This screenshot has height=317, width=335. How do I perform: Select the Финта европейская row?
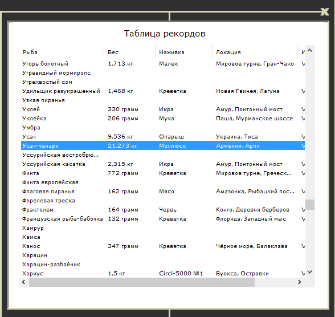[163, 182]
